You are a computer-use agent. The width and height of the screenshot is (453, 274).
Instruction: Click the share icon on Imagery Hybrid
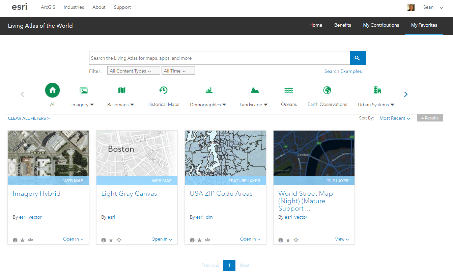[x=30, y=240]
